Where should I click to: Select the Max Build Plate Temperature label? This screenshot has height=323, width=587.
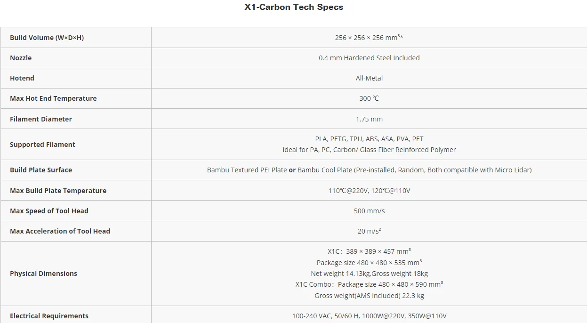pos(58,191)
